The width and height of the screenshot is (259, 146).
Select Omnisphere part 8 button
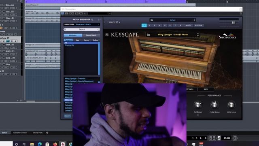[x=180, y=25]
